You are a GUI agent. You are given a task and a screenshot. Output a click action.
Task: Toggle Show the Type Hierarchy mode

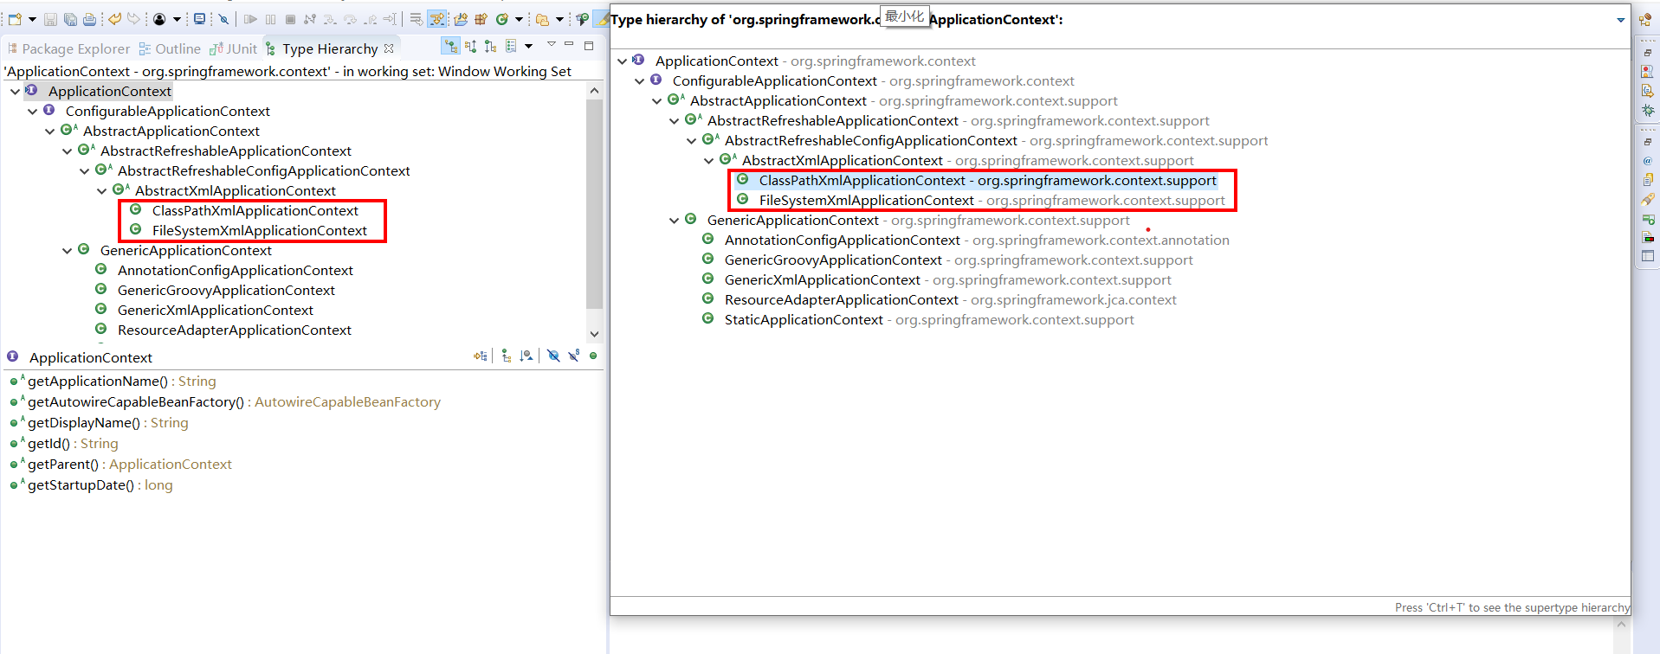point(450,46)
